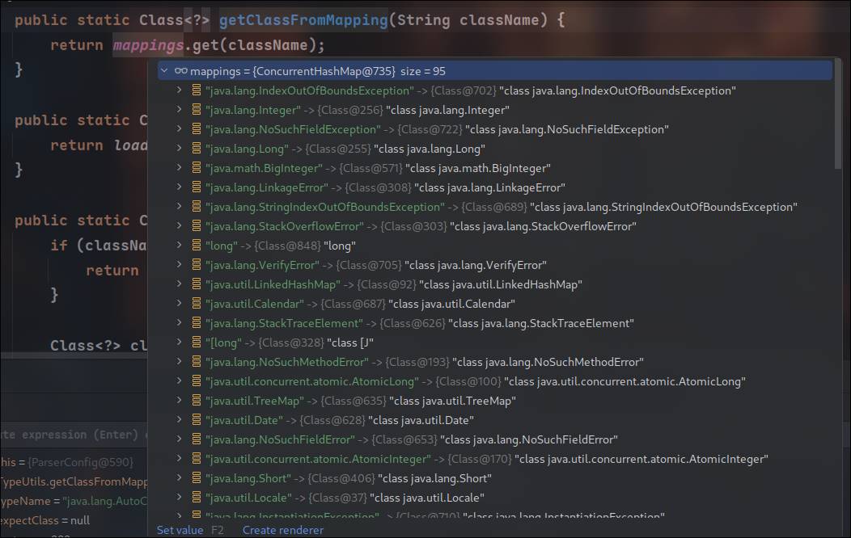Click the Set value link
Image resolution: width=851 pixels, height=538 pixels.
(180, 530)
